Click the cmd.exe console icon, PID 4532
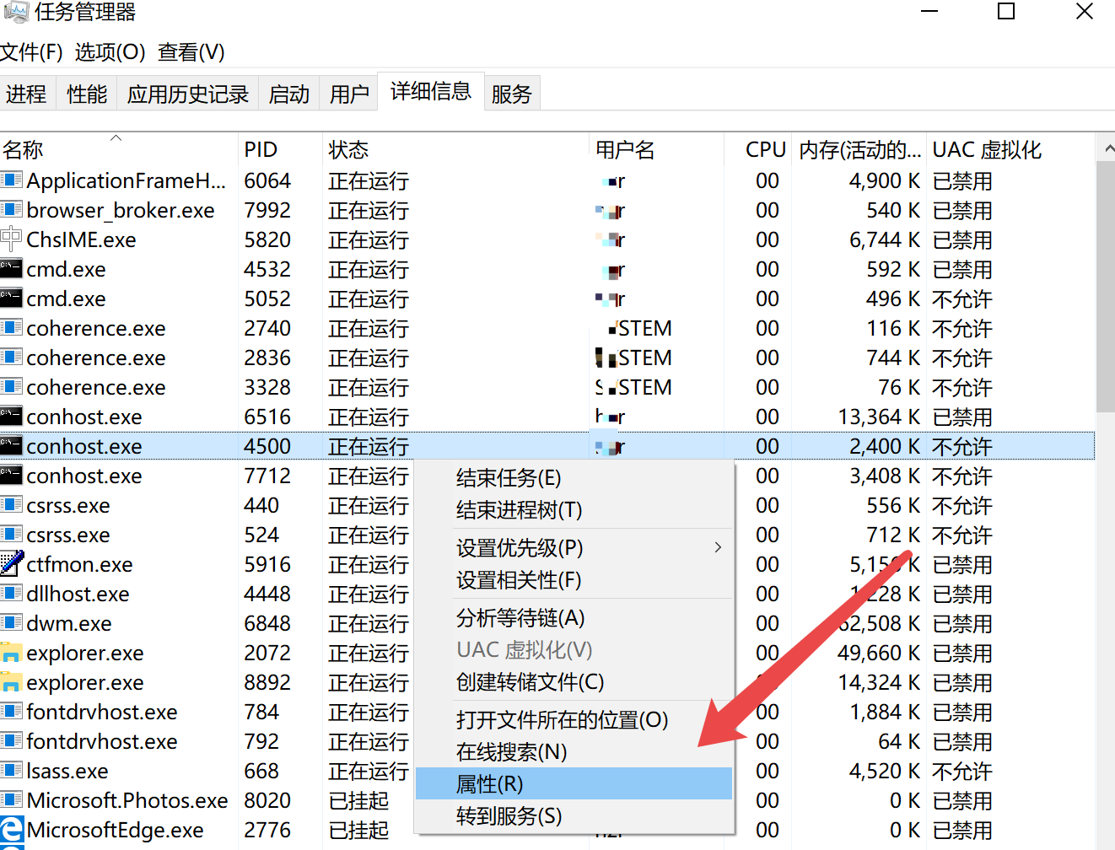The height and width of the screenshot is (850, 1115). click(x=12, y=269)
